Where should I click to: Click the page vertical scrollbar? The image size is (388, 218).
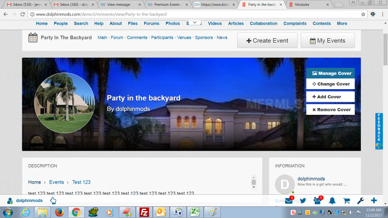point(385,49)
